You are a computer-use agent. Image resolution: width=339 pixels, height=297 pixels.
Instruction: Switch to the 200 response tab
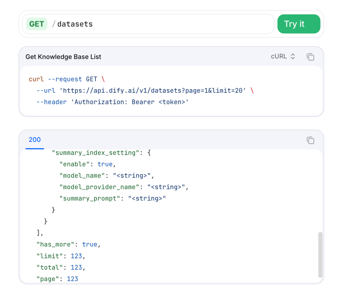tap(35, 140)
